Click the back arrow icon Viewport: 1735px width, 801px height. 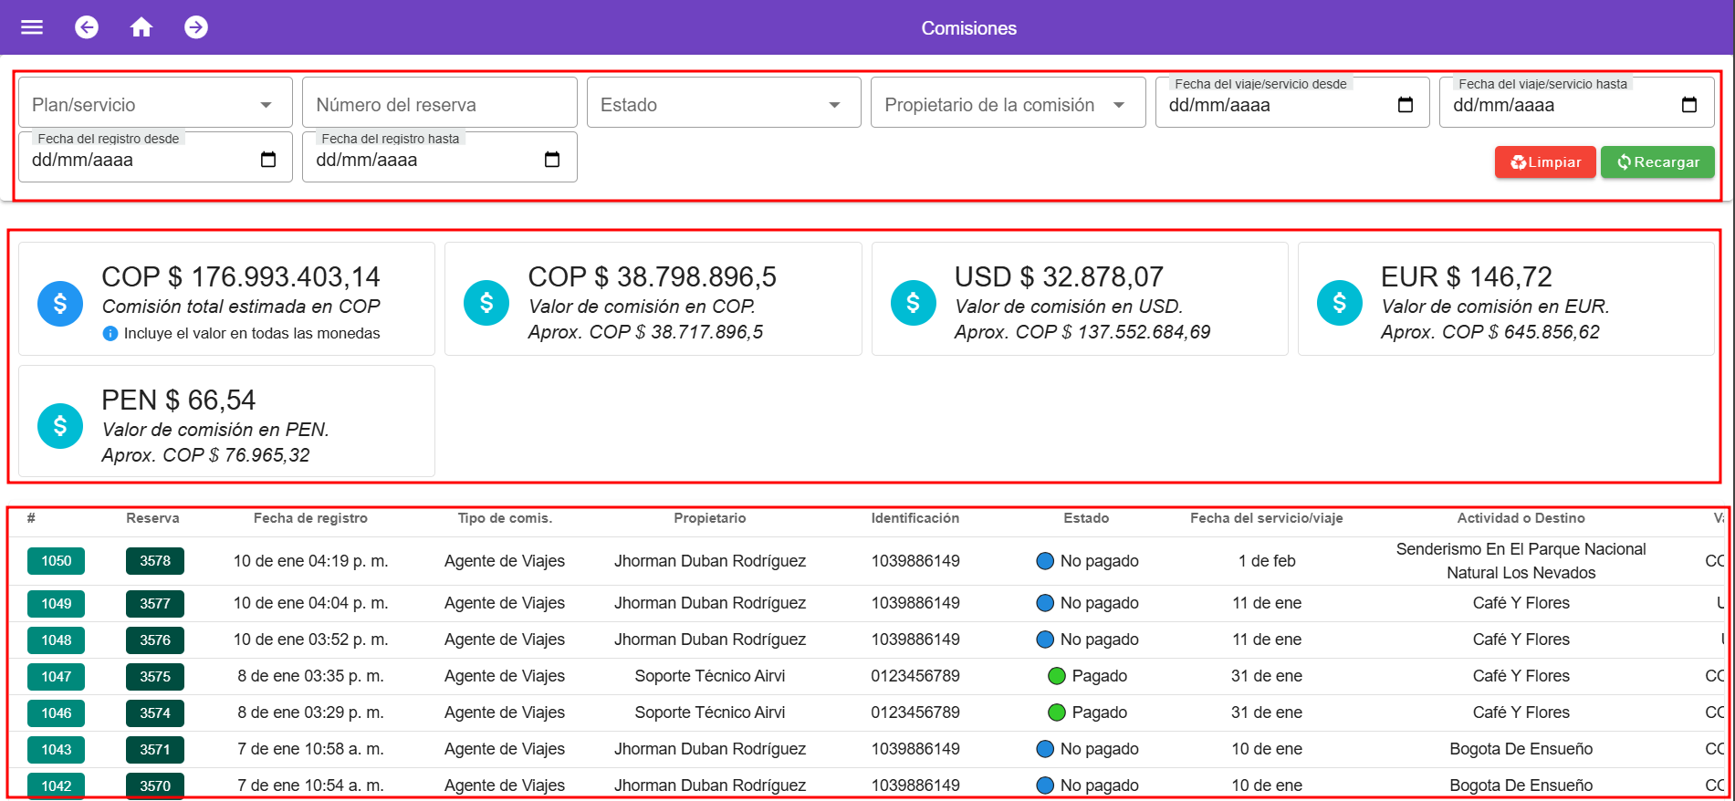point(87,27)
